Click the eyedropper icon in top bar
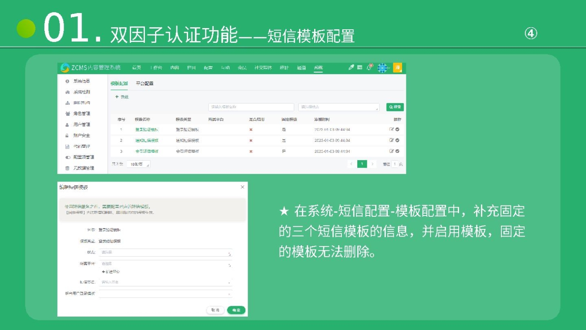Viewport: 586px width, 330px height. [x=351, y=68]
